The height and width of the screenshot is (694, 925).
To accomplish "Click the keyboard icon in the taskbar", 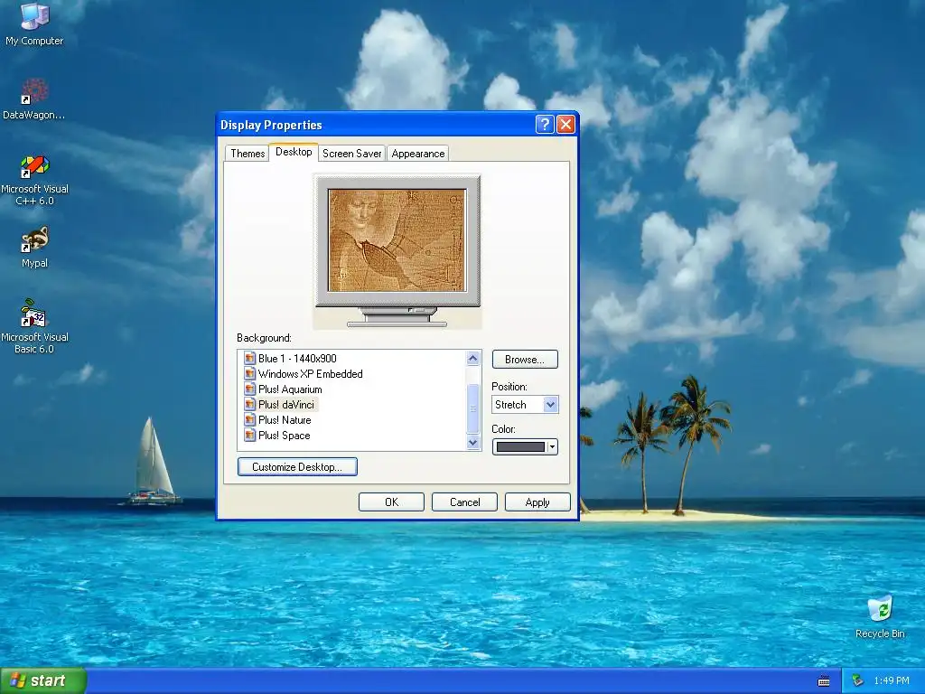I will click(824, 681).
